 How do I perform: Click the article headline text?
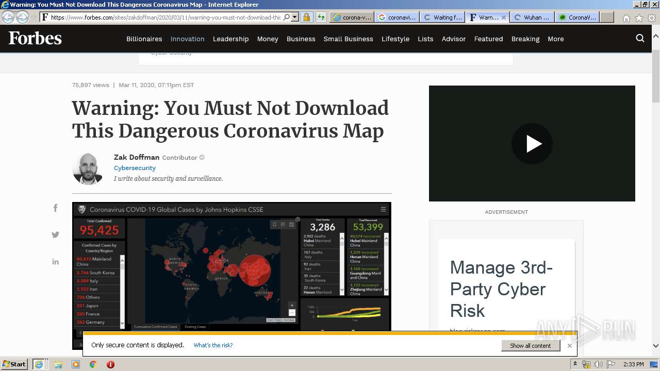[x=230, y=119]
